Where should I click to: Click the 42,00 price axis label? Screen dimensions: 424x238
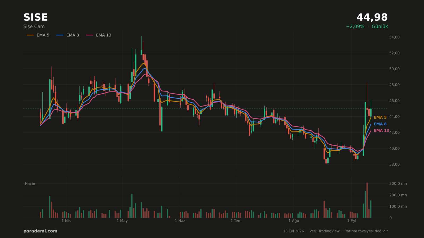[394, 132]
